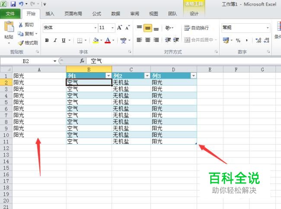Image resolution: width=281 pixels, height=209 pixels.
Task: Select column E header
Action: 210,70
